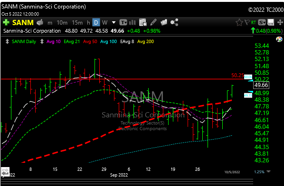Screen dimensions: 284x186
Task: Click the +0.98% percent change value
Action: (x=151, y=31)
